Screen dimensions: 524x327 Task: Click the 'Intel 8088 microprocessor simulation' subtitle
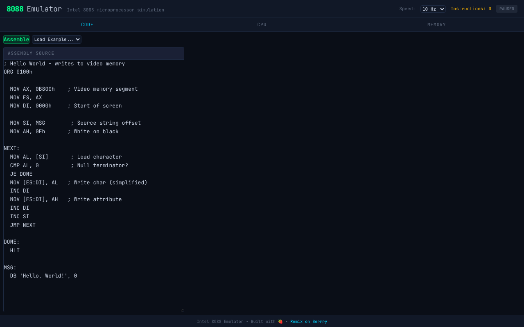pos(115,10)
